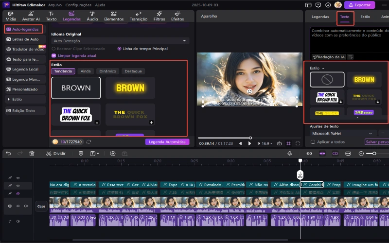This screenshot has width=389, height=243.
Task: Uncheck Limpar legenda atual checkbox
Action: pos(53,55)
